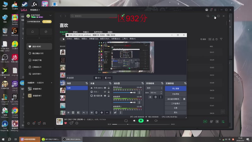Unlock the 文本 (GDI+) source
The width and height of the screenshot is (252, 142).
point(109,88)
